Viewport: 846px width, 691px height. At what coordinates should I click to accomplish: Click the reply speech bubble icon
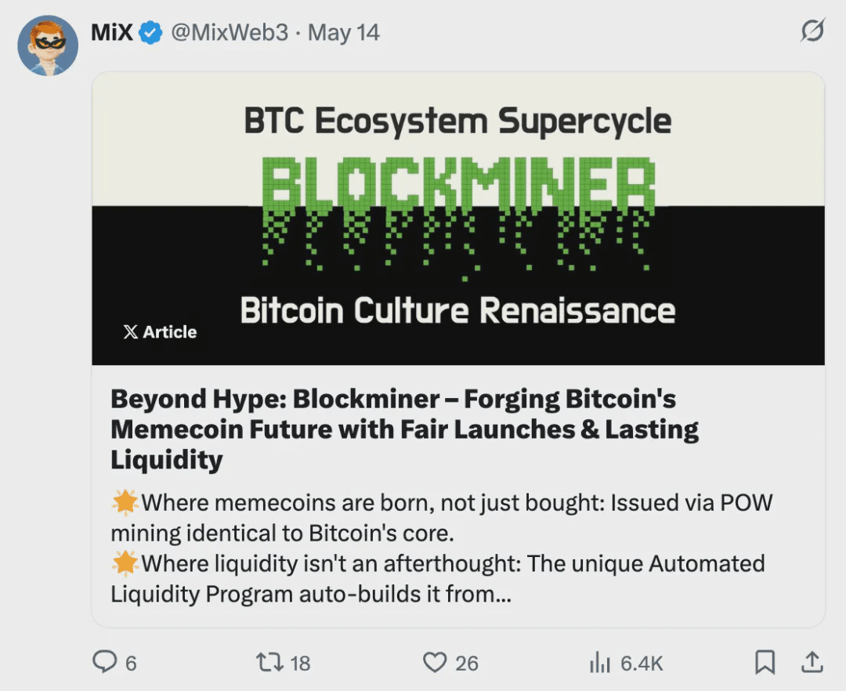click(103, 663)
